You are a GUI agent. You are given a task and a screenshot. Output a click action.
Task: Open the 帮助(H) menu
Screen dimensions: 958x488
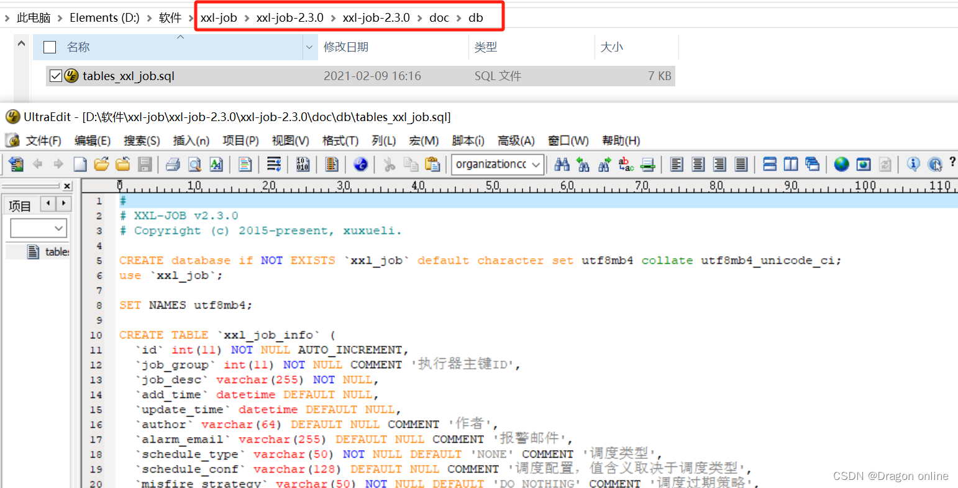click(x=621, y=140)
